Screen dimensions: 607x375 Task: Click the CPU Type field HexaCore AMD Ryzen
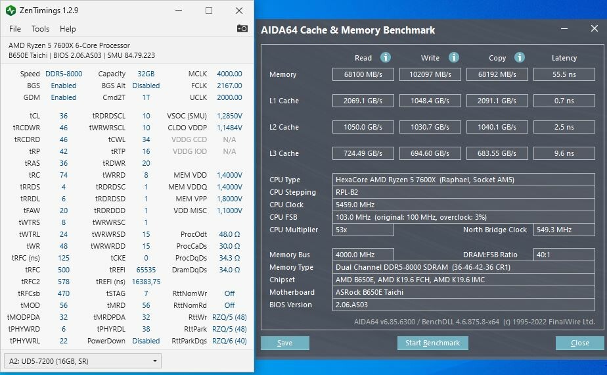pos(463,180)
